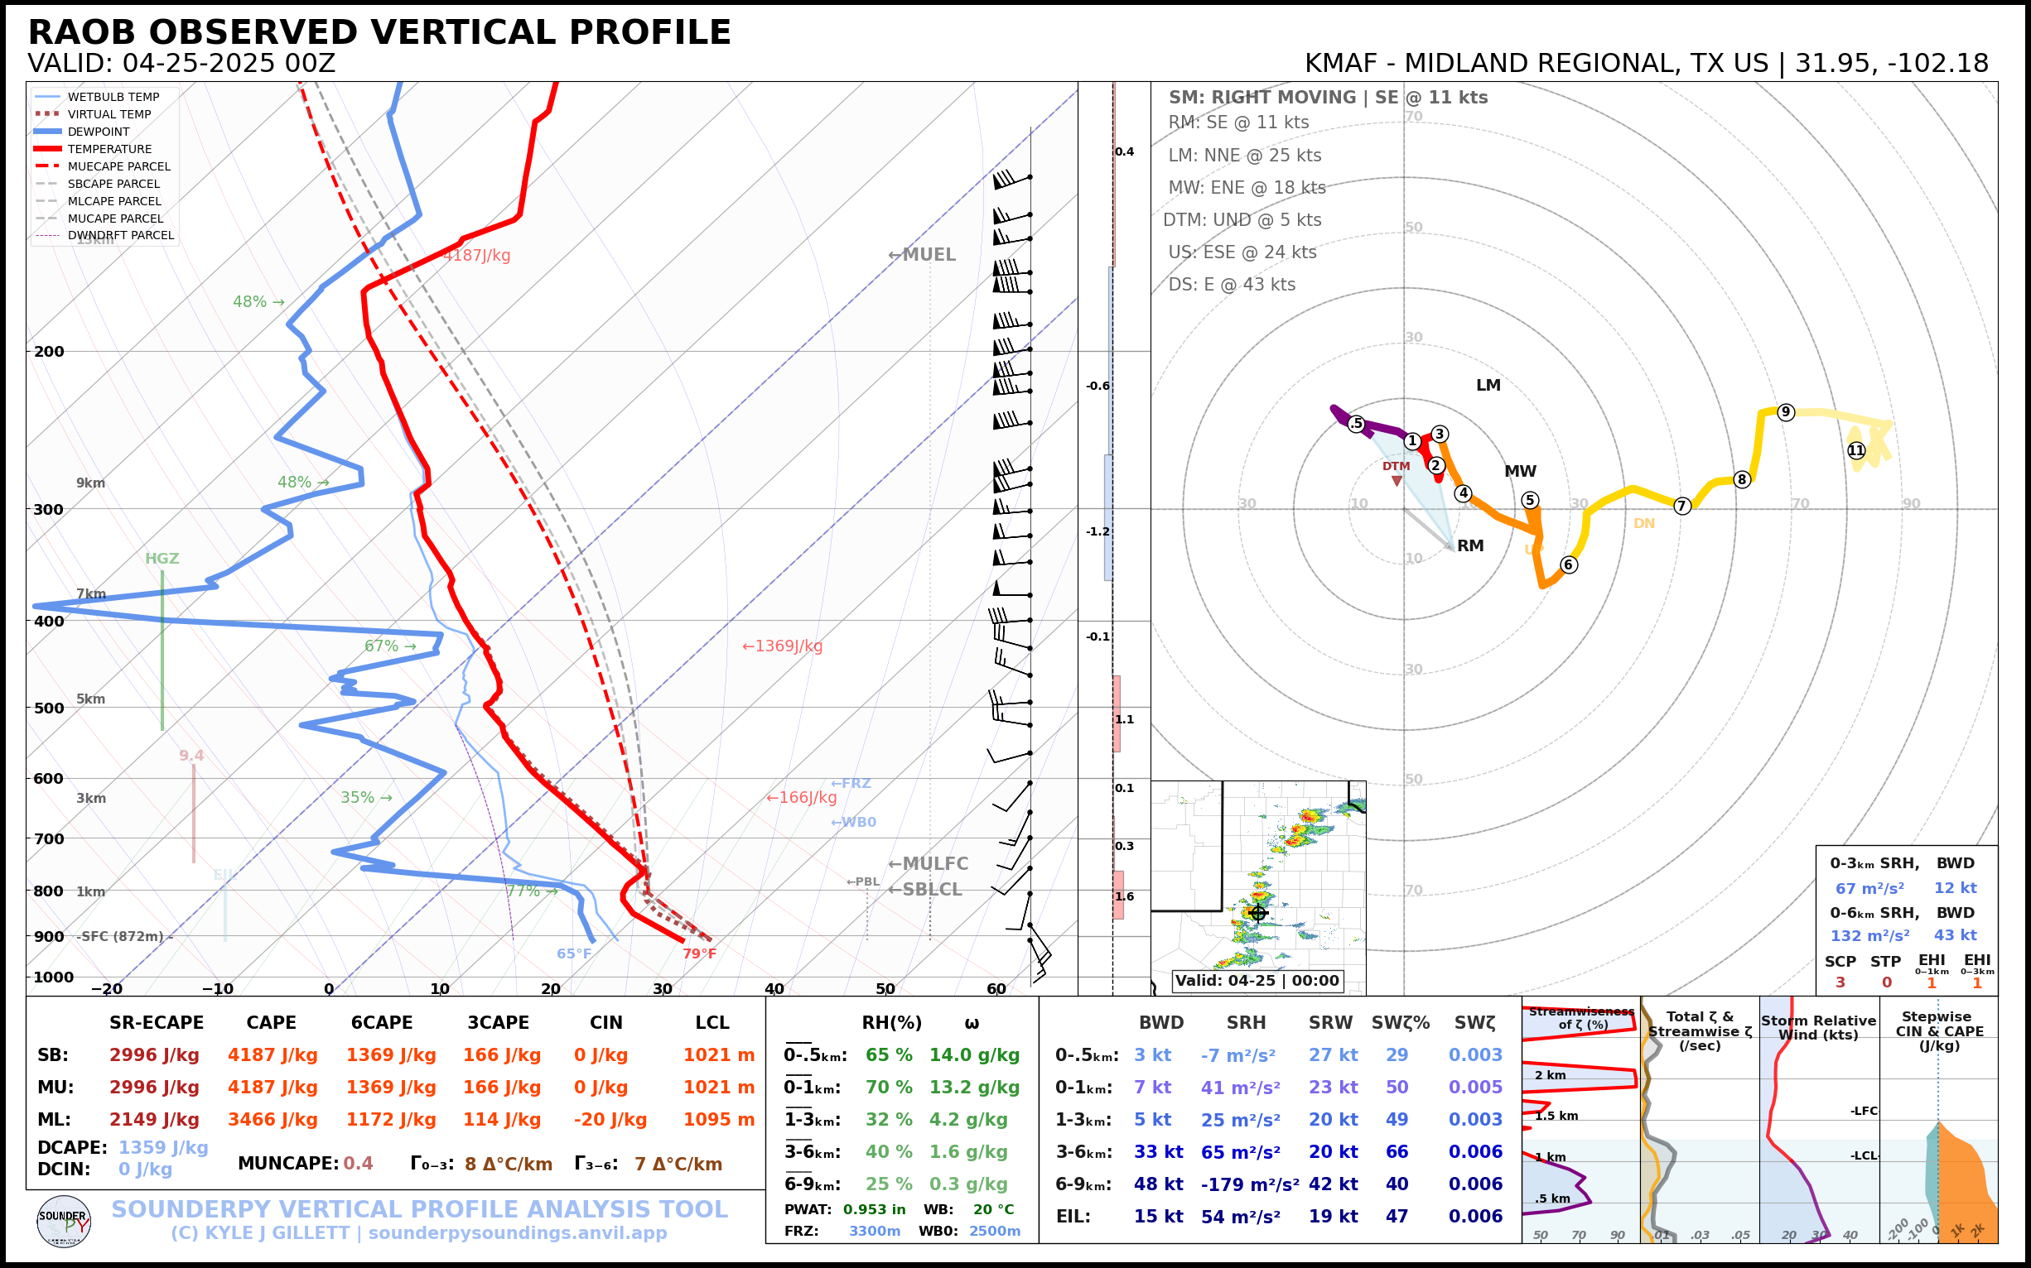Click the RM storm motion label
The image size is (2031, 1268).
(x=1470, y=546)
